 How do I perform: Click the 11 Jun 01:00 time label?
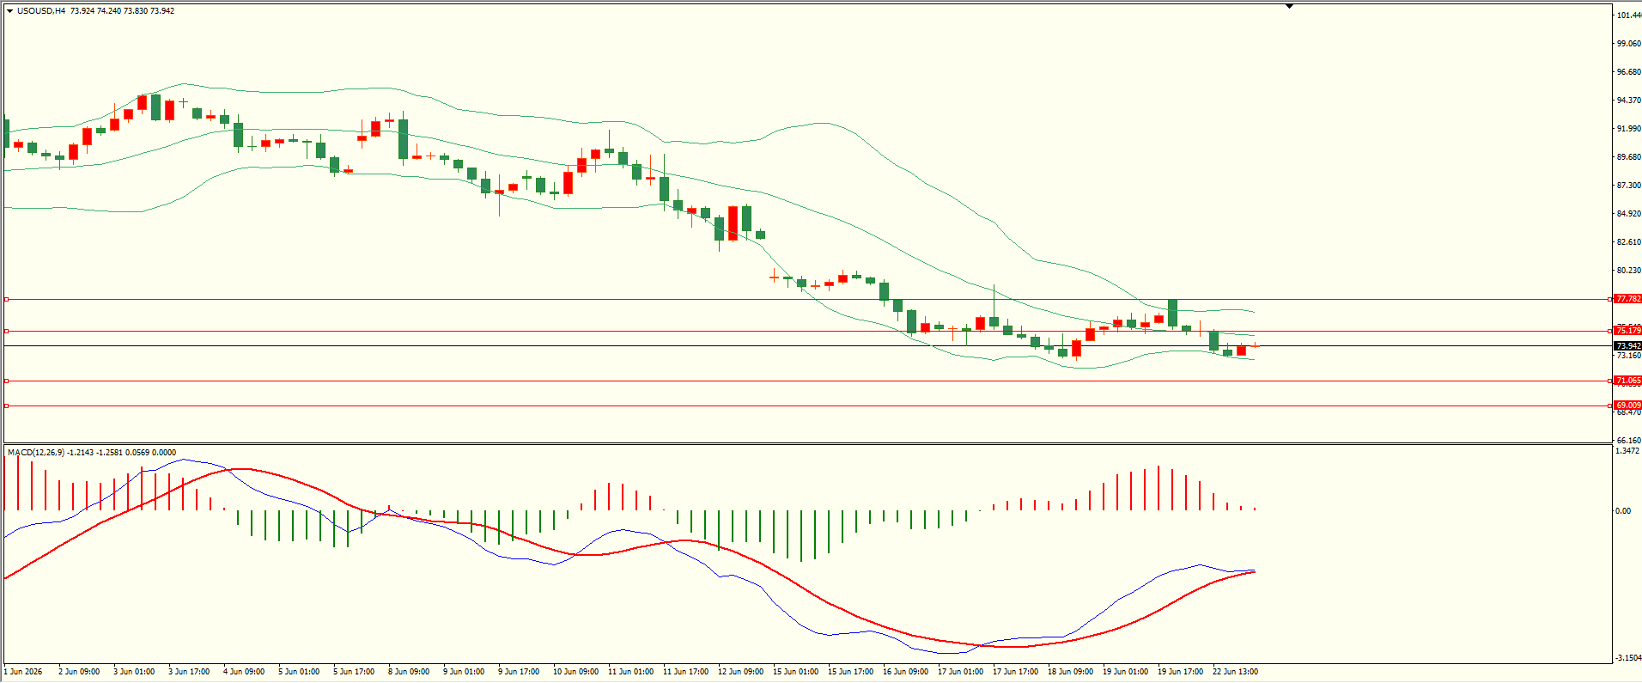tap(630, 672)
